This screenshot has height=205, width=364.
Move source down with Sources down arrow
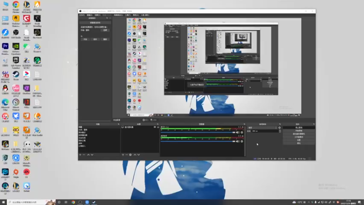[139, 155]
